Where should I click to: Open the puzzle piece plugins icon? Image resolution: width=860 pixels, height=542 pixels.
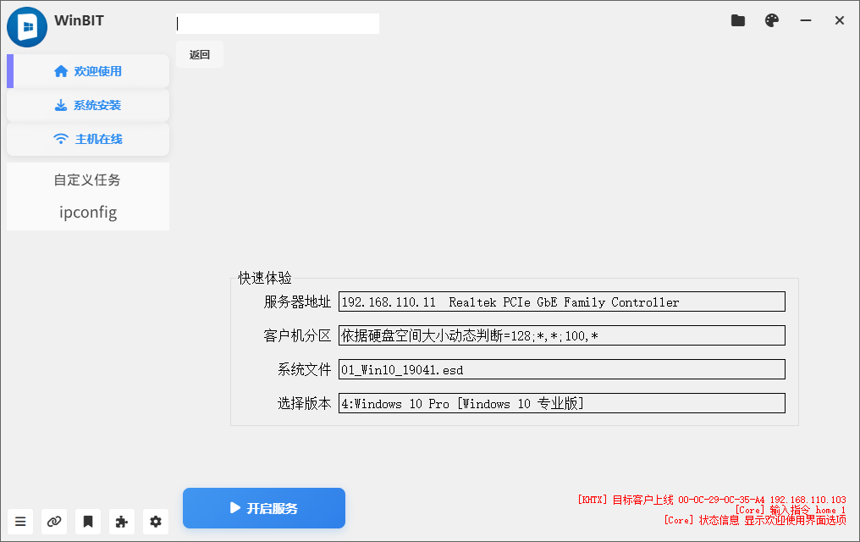tap(122, 521)
